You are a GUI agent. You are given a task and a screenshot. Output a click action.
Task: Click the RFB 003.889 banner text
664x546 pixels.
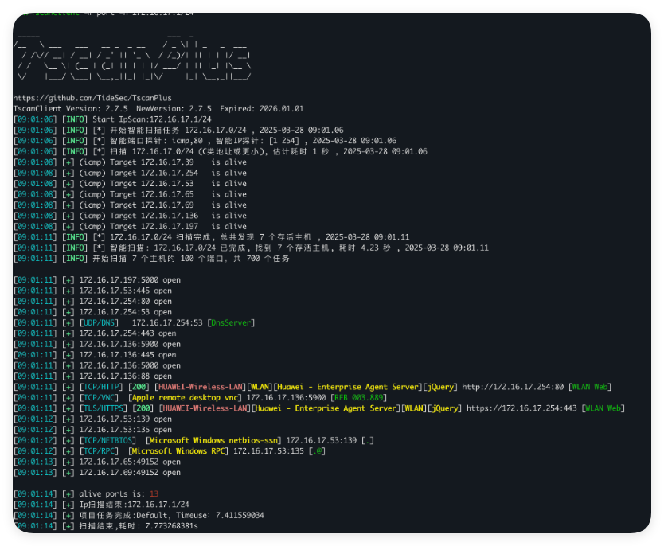click(357, 397)
